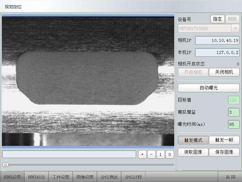Click the 触发一帧 trigger one frame button

pos(224,140)
